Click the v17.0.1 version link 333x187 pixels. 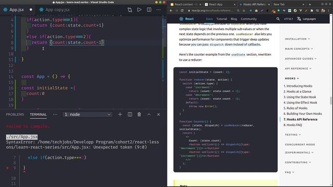[288, 19]
